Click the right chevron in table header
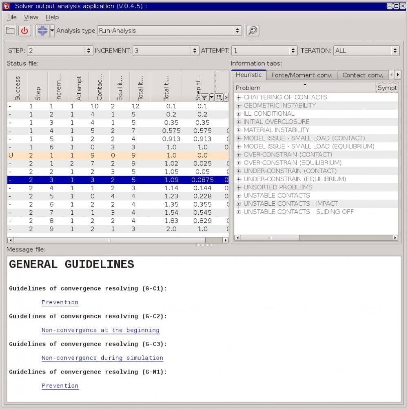The width and height of the screenshot is (408, 409). point(226,97)
